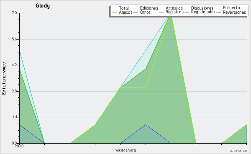This screenshot has width=251, height=154.
Task: Click the 1.4 y-axis value
Action: click(14, 117)
